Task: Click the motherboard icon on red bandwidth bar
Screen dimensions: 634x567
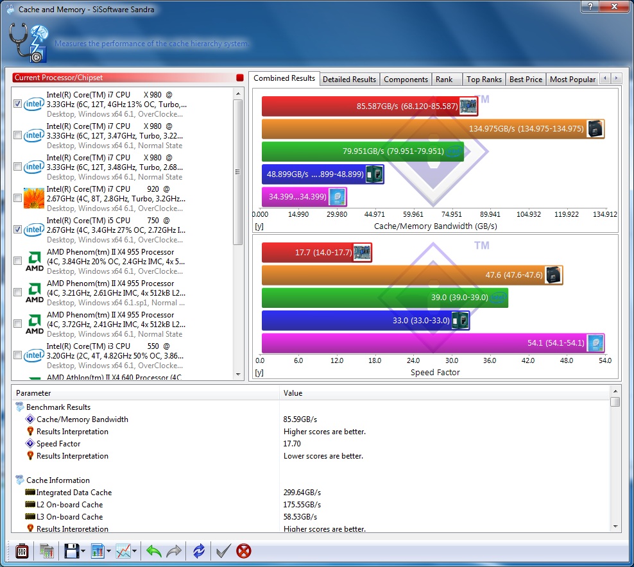Action: (468, 106)
